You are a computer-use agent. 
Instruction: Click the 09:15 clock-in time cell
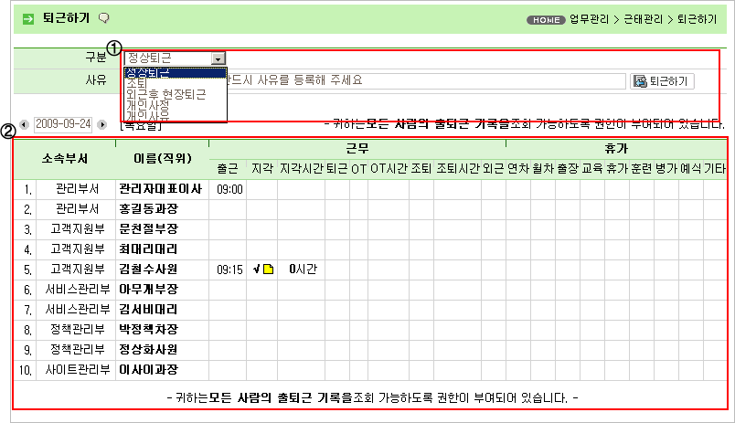point(229,270)
